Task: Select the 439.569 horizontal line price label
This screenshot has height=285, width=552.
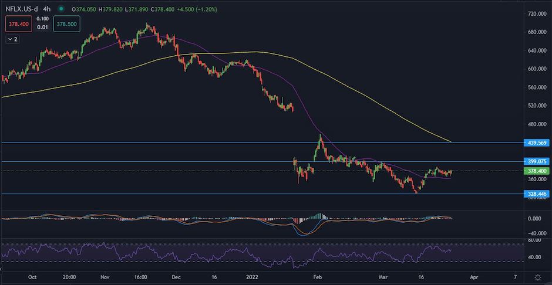Action: point(537,142)
